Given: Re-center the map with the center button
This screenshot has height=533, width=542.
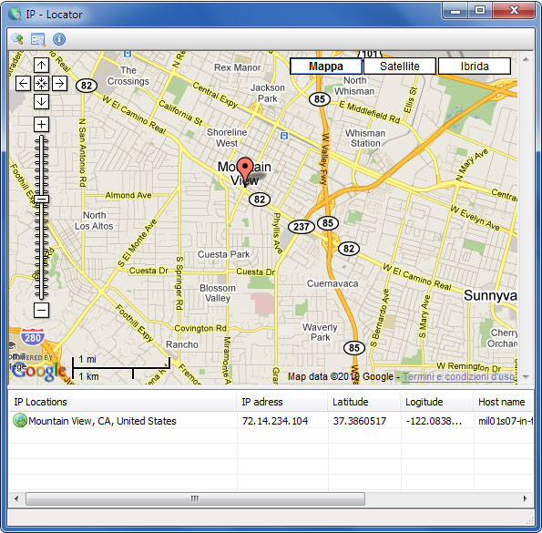Looking at the screenshot, I should click(42, 83).
